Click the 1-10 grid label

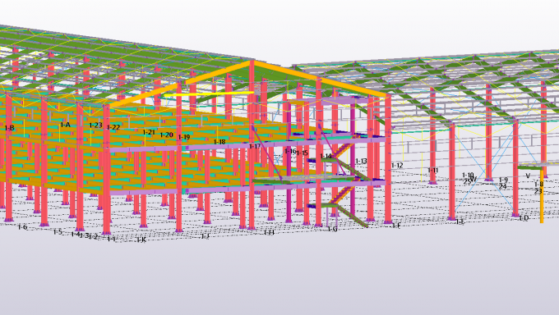coord(468,175)
